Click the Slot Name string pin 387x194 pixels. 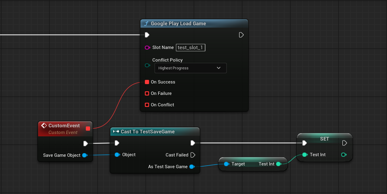click(147, 47)
